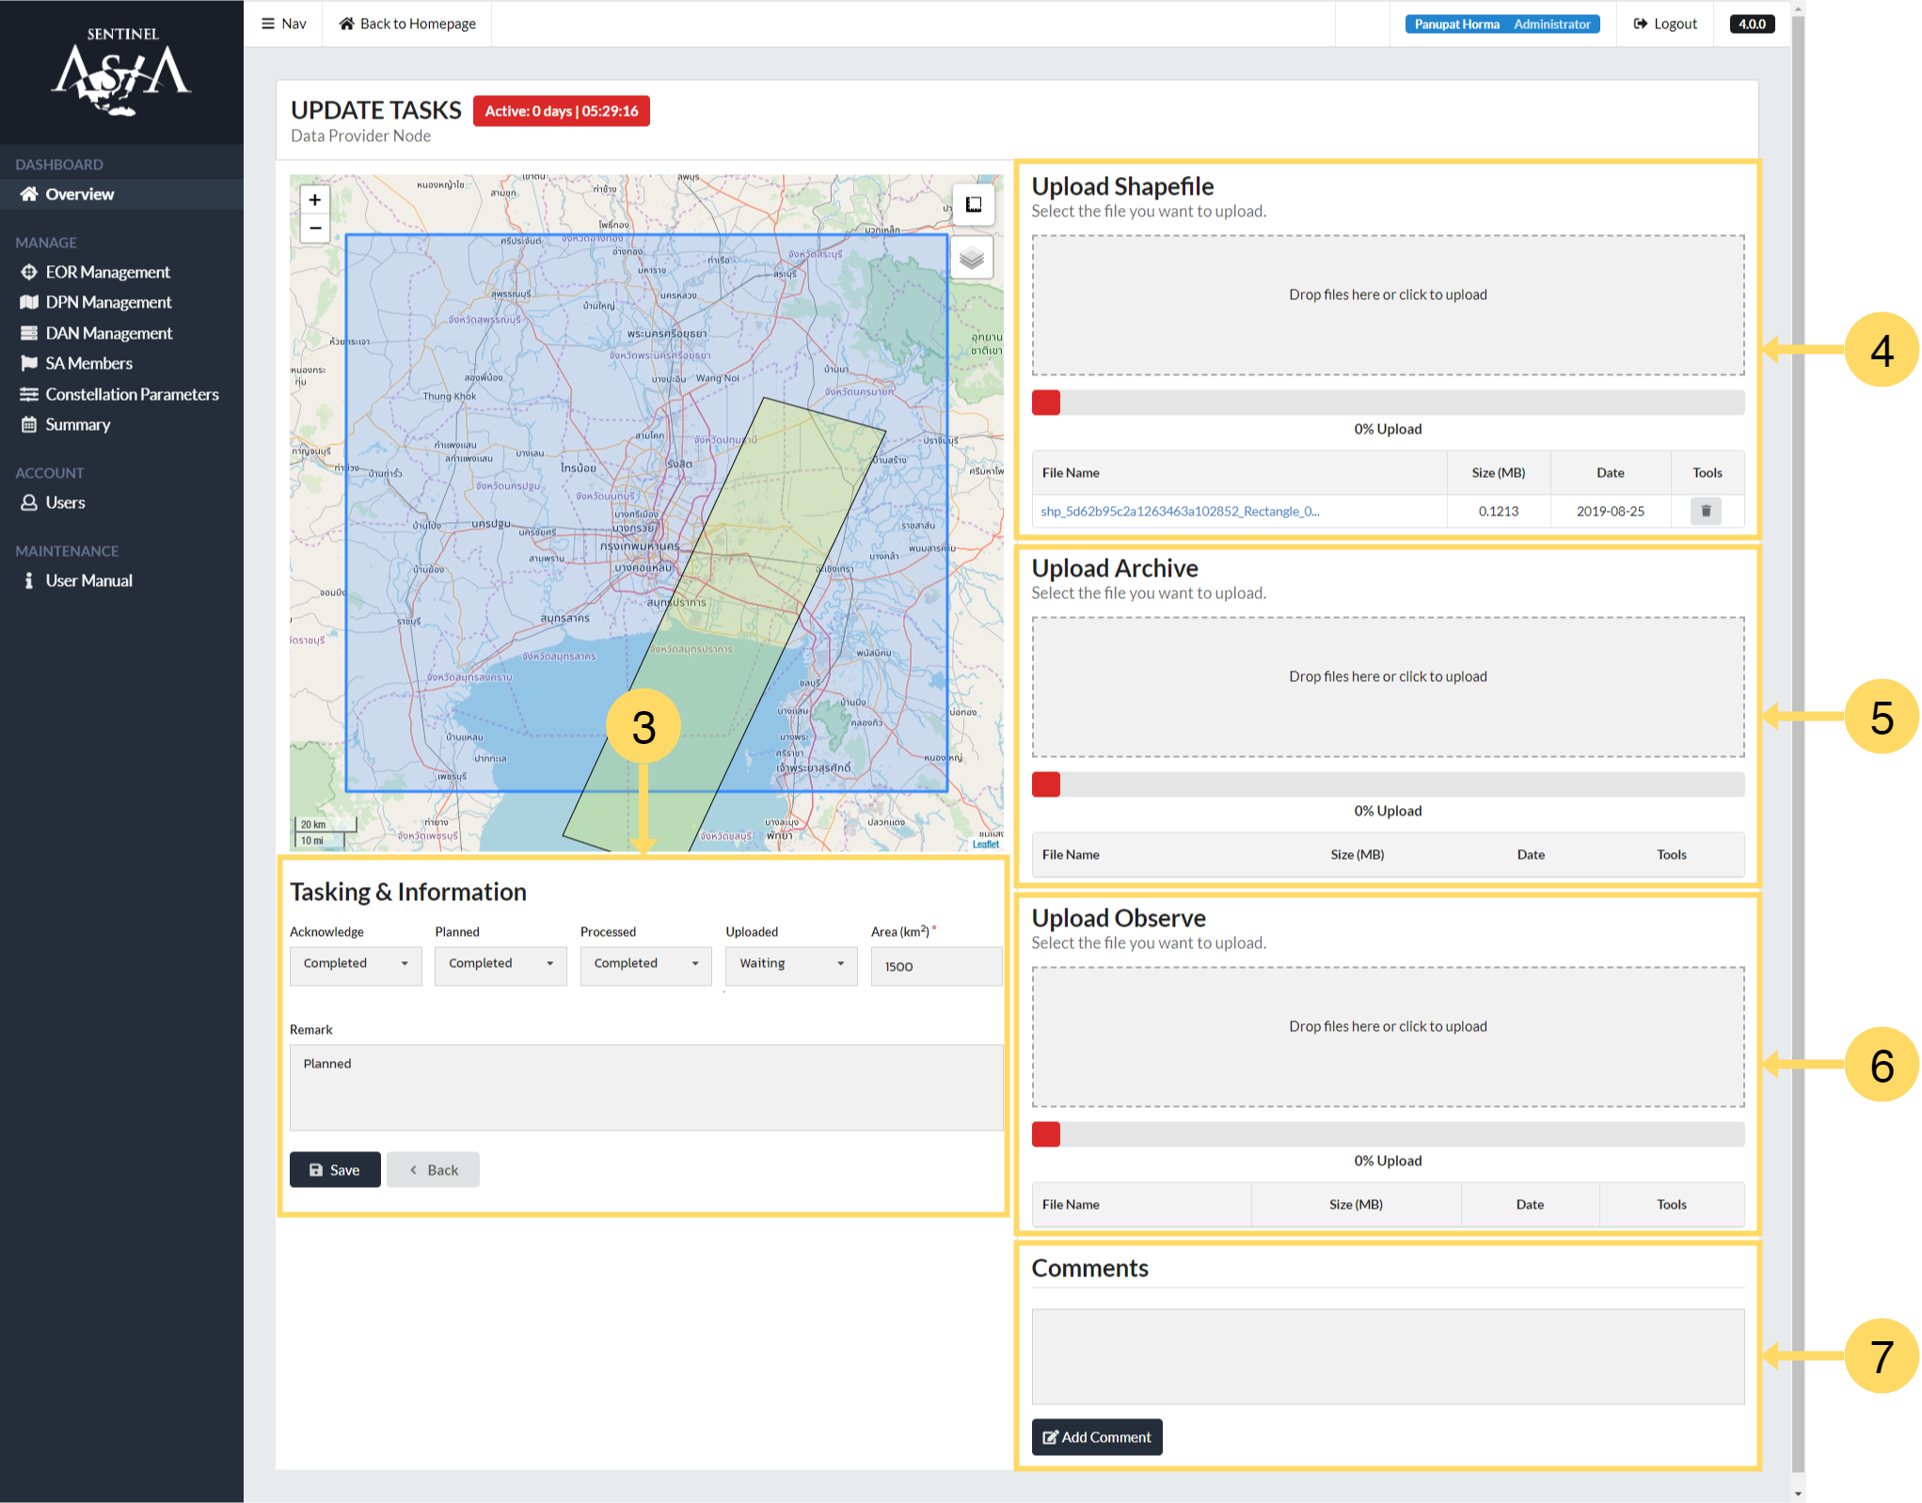Click the Area (km²) input field
The height and width of the screenshot is (1503, 1922).
[935, 966]
